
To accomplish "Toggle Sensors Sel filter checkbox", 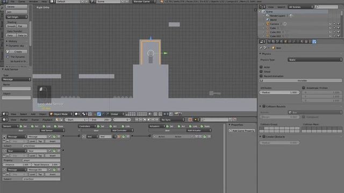I will (21, 127).
